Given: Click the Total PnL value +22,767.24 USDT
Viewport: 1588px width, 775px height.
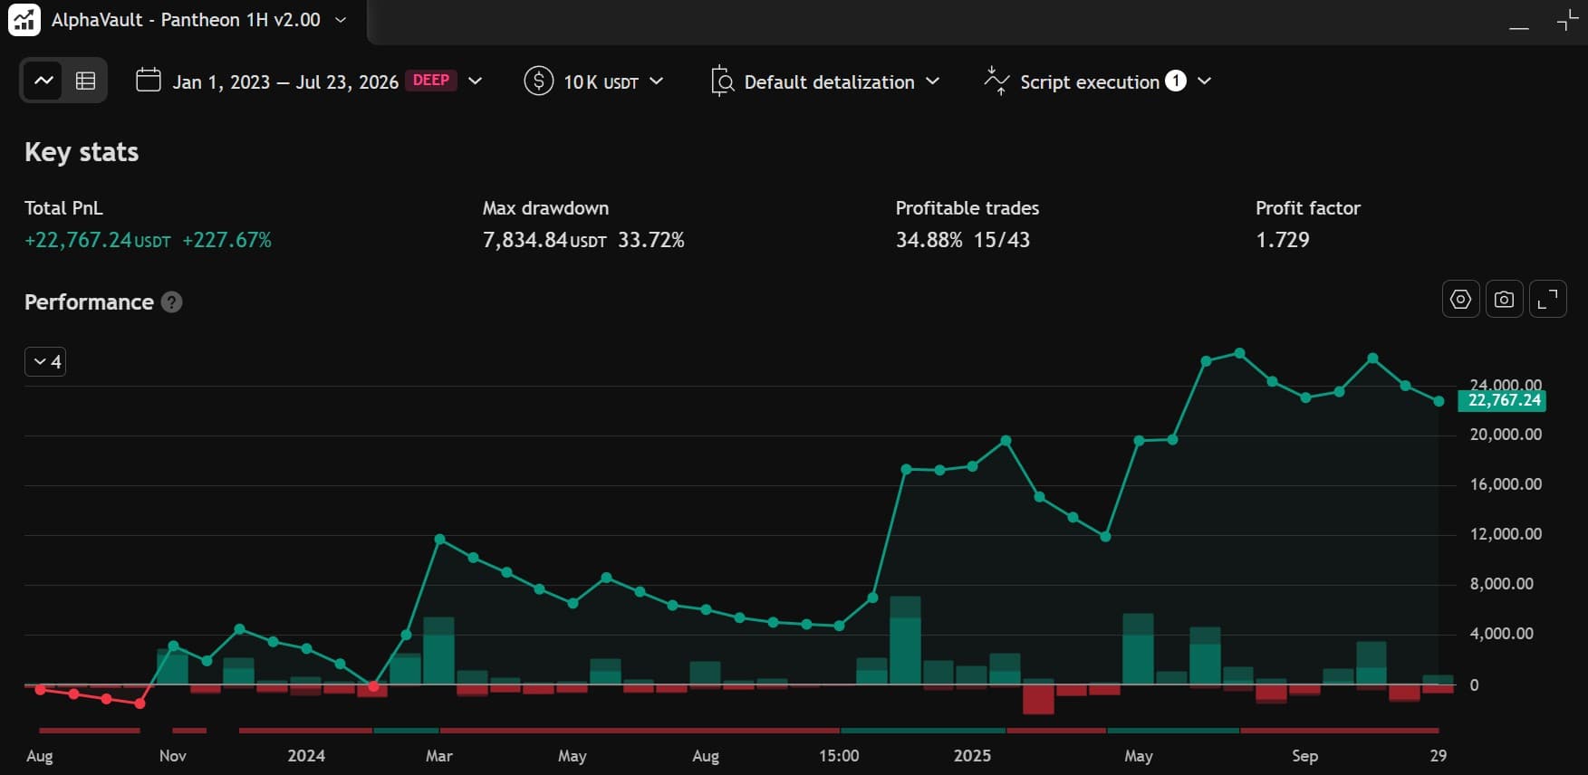Looking at the screenshot, I should click(97, 240).
